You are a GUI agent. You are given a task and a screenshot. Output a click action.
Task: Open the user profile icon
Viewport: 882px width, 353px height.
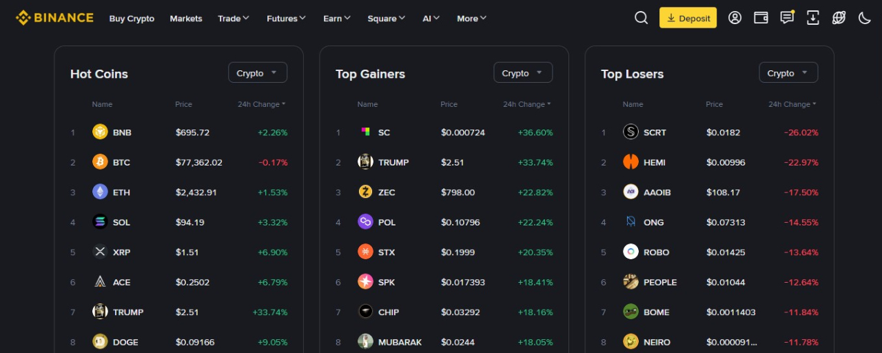735,18
